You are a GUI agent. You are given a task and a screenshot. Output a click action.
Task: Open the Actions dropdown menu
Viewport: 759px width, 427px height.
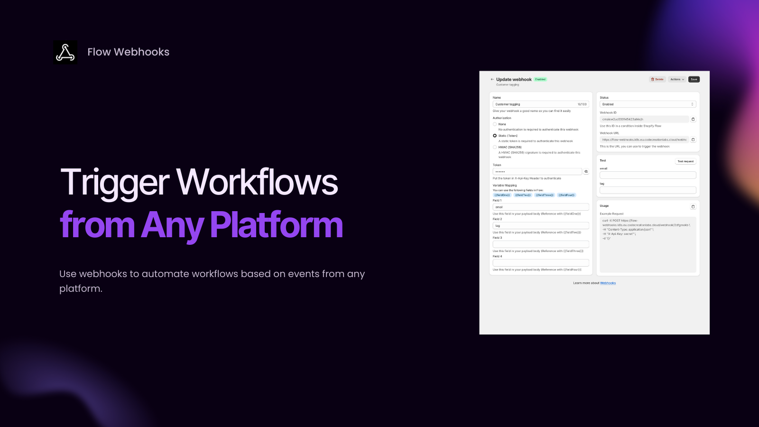point(677,79)
